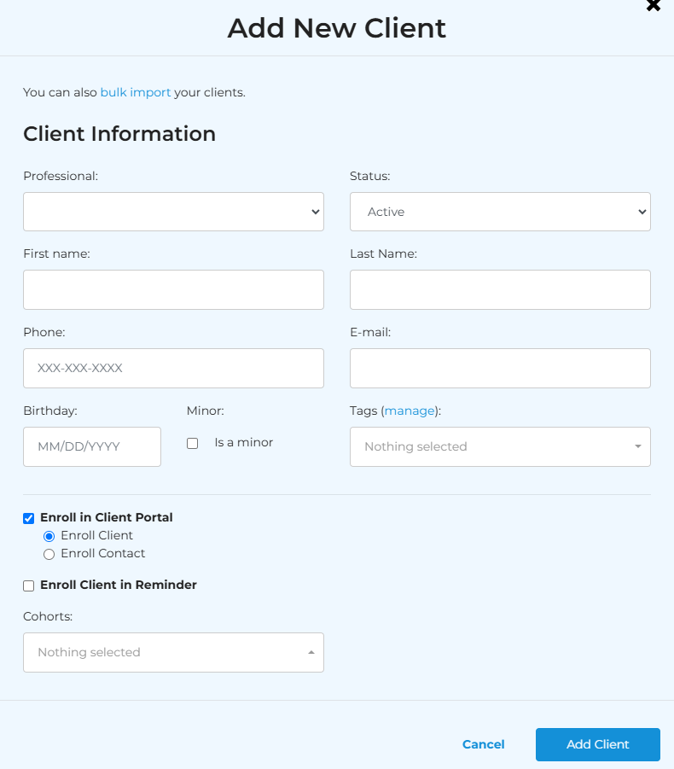Click the bulk import link

tap(136, 92)
